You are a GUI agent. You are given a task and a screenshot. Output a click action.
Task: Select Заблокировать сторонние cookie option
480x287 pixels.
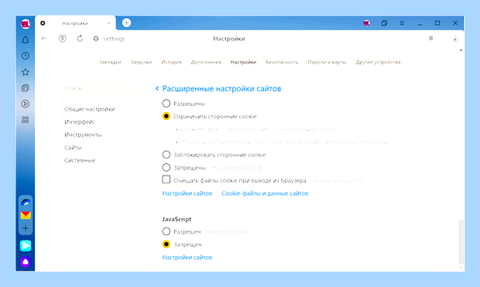[x=166, y=155]
